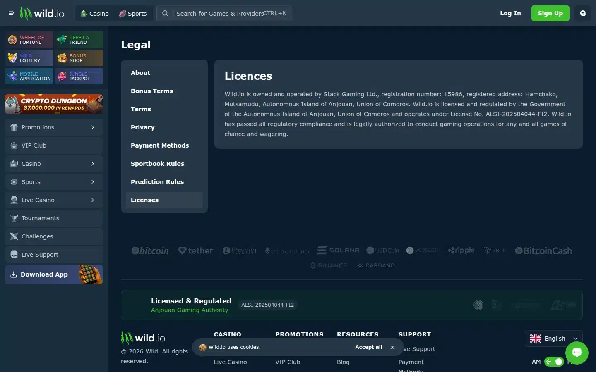Focus the Search for Games & Providers field
The image size is (596, 372).
pyautogui.click(x=224, y=13)
